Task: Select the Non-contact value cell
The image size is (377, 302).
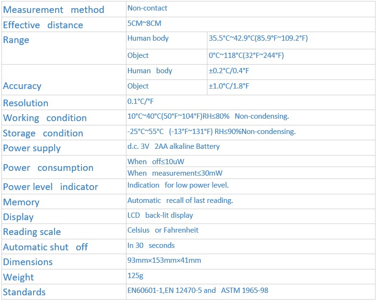Action: coord(148,8)
